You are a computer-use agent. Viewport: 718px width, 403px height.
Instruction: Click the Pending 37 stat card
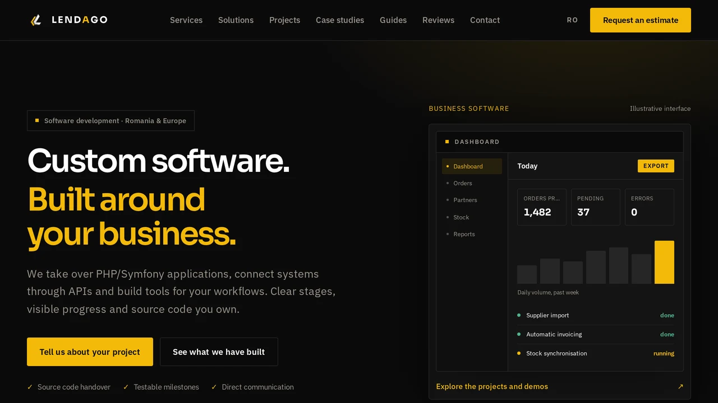pyautogui.click(x=596, y=207)
